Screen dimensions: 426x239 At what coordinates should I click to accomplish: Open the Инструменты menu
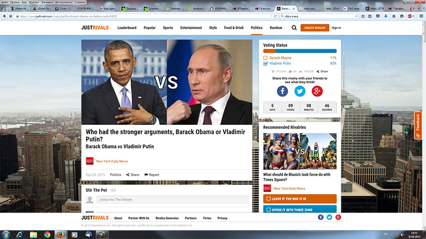[64, 2]
